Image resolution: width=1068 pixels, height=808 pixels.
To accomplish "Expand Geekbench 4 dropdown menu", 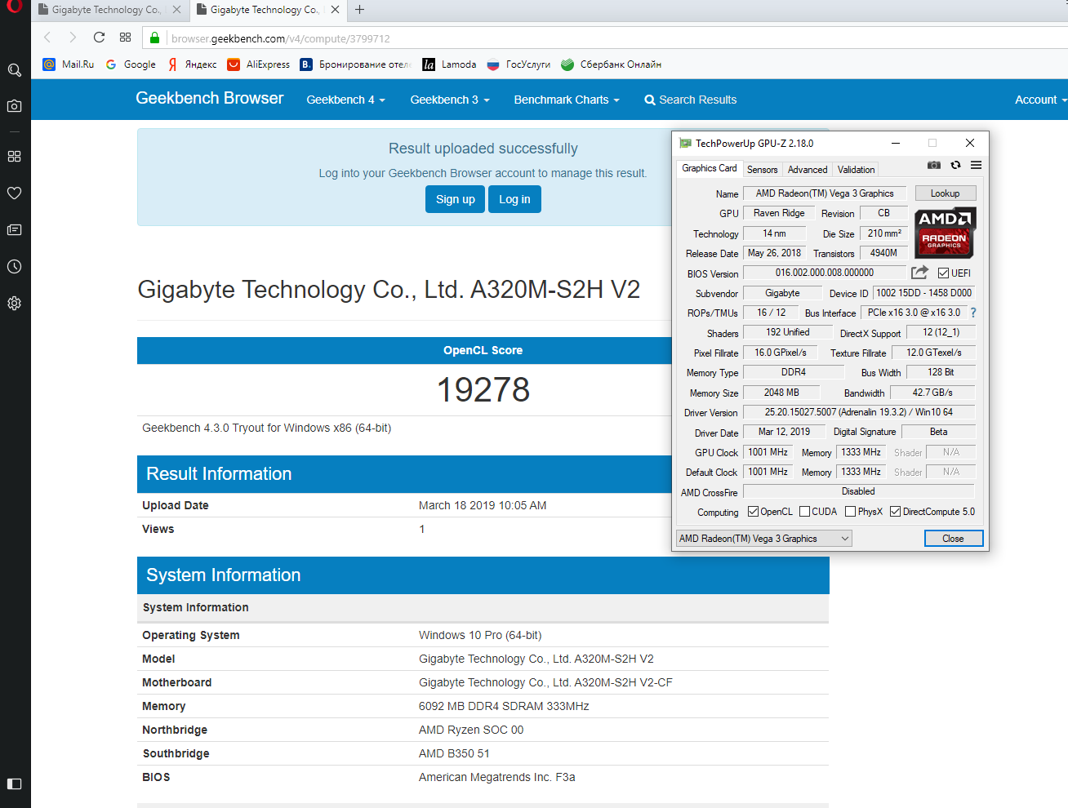I will (345, 100).
